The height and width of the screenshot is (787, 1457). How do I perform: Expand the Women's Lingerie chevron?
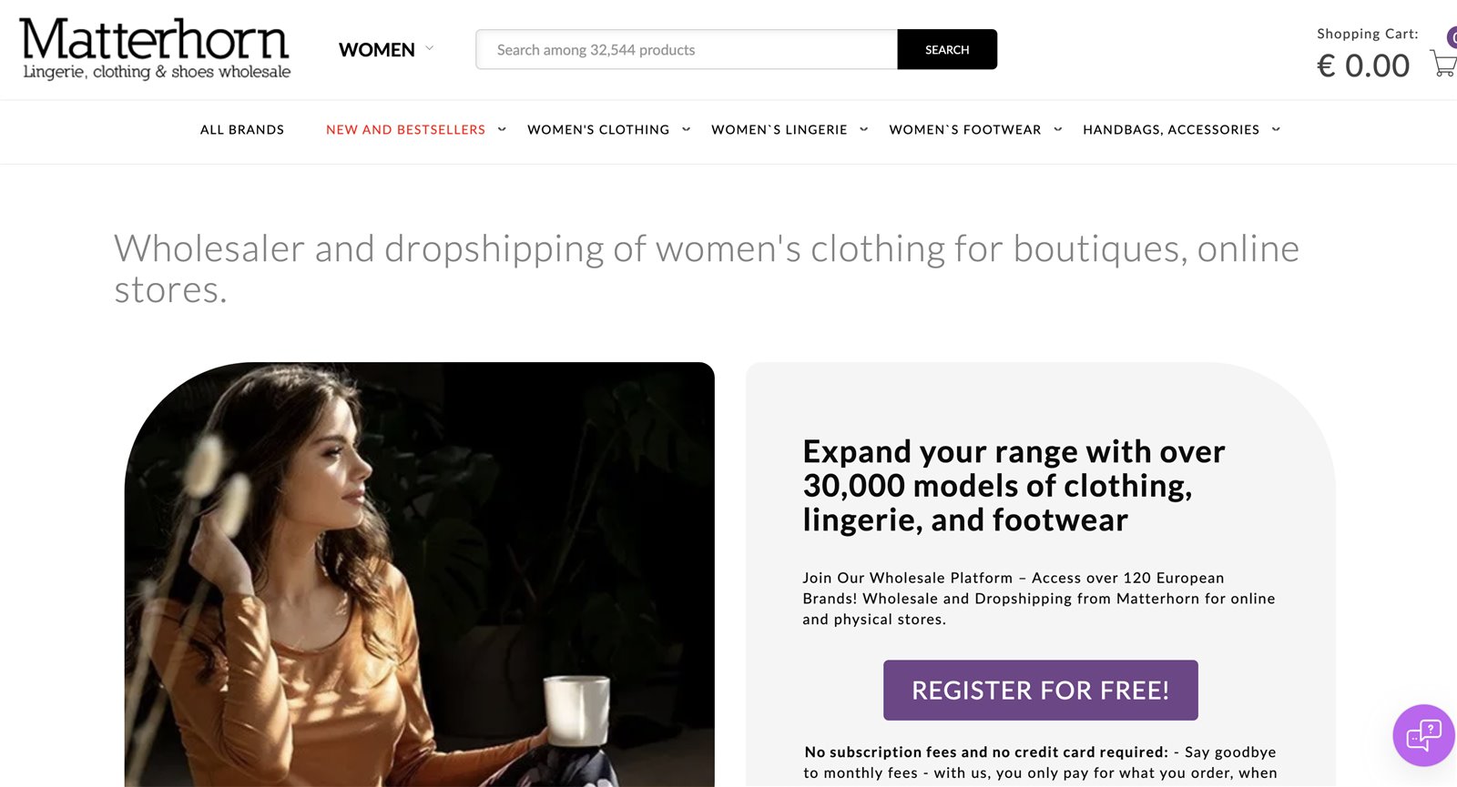pyautogui.click(x=863, y=129)
